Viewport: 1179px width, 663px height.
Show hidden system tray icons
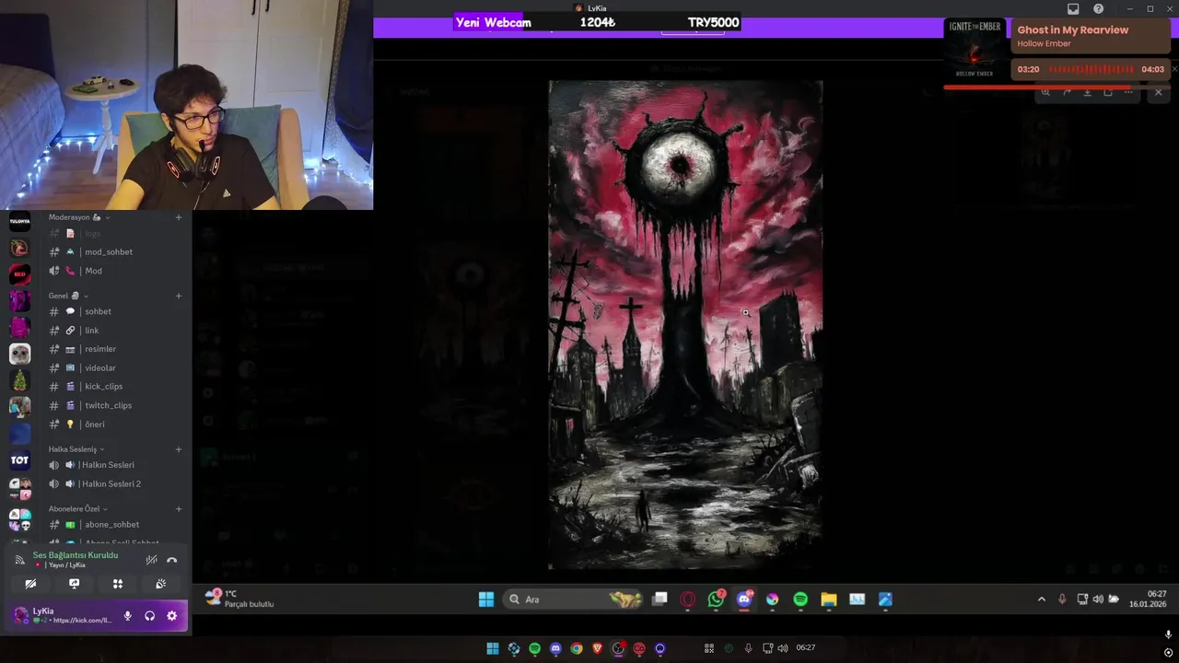point(1042,599)
